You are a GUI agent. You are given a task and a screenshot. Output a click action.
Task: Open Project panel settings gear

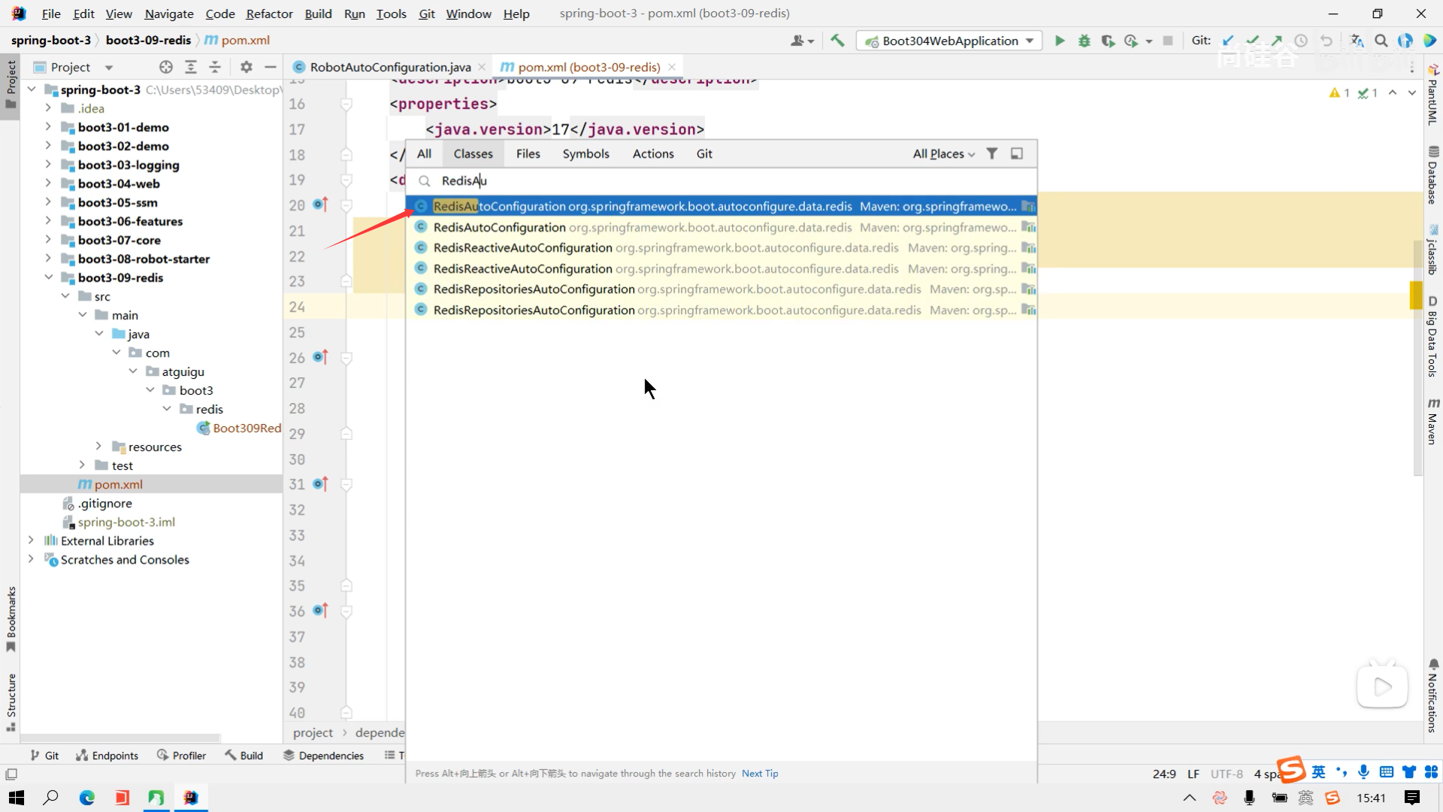point(246,67)
